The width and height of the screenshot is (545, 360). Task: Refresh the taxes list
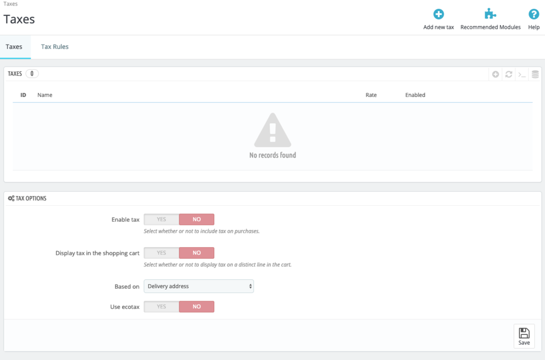pyautogui.click(x=508, y=74)
